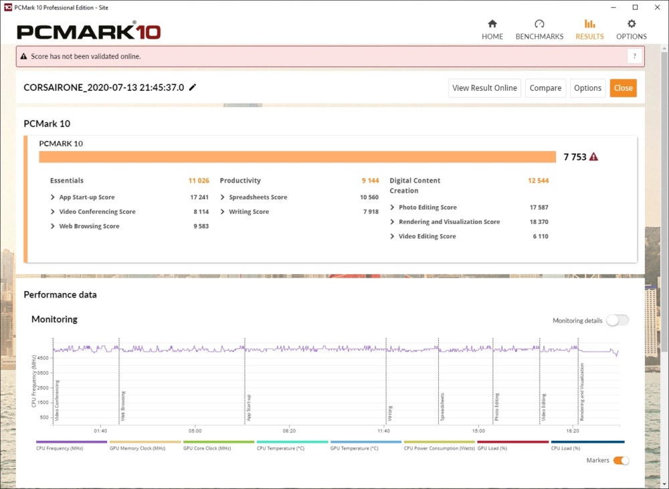Select GPU Temperature (°C) blue legend
The height and width of the screenshot is (489, 669).
366,446
